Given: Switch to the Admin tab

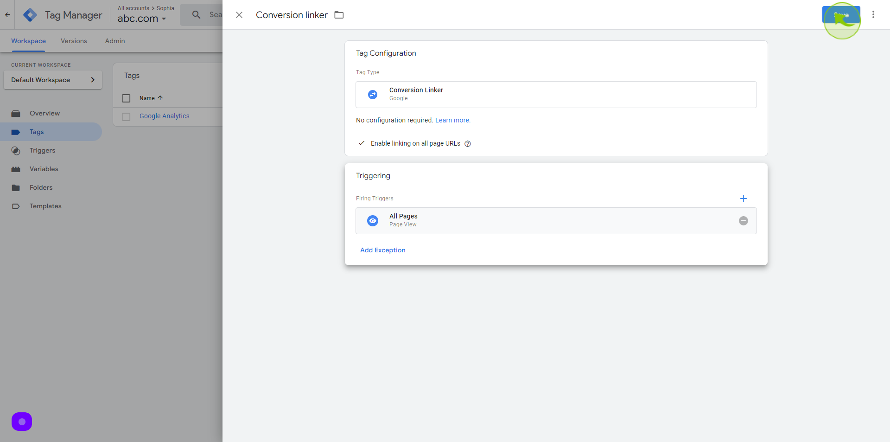Looking at the screenshot, I should tap(115, 41).
